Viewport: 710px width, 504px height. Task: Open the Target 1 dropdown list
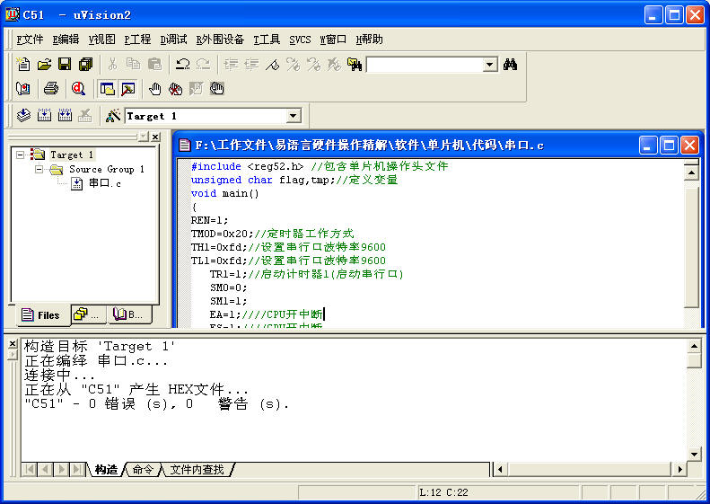(x=293, y=116)
